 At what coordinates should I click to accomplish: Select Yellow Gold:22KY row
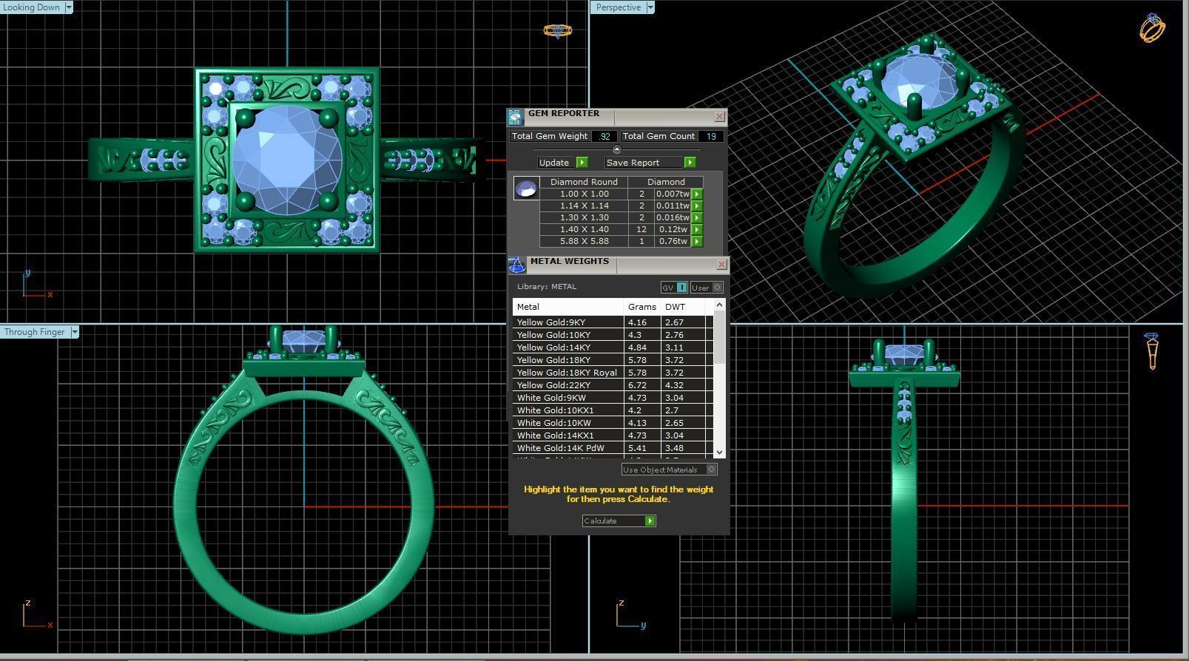[612, 385]
